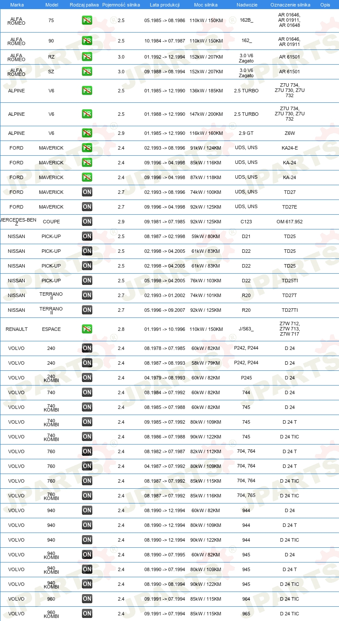Select body code 162B_
This screenshot has width=339, height=621.
246,20
